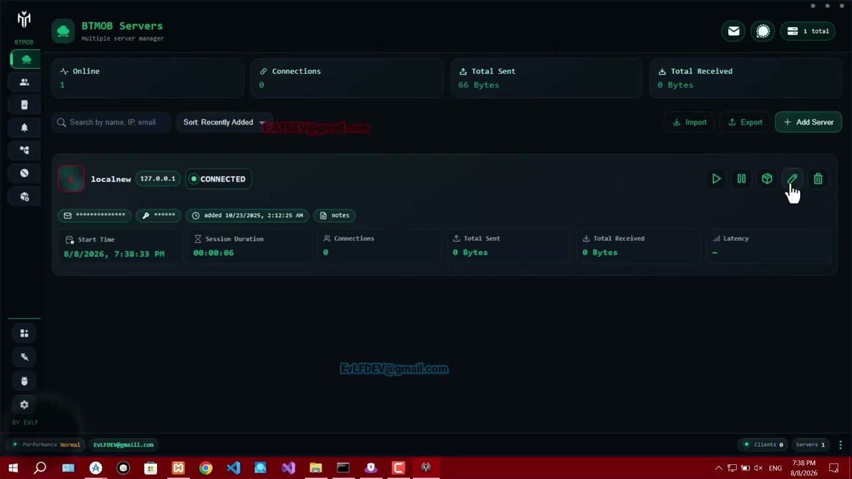Open the Windows Start menu

(x=13, y=468)
